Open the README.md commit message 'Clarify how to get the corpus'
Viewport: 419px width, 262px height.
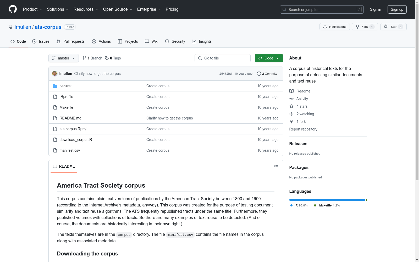(169, 118)
